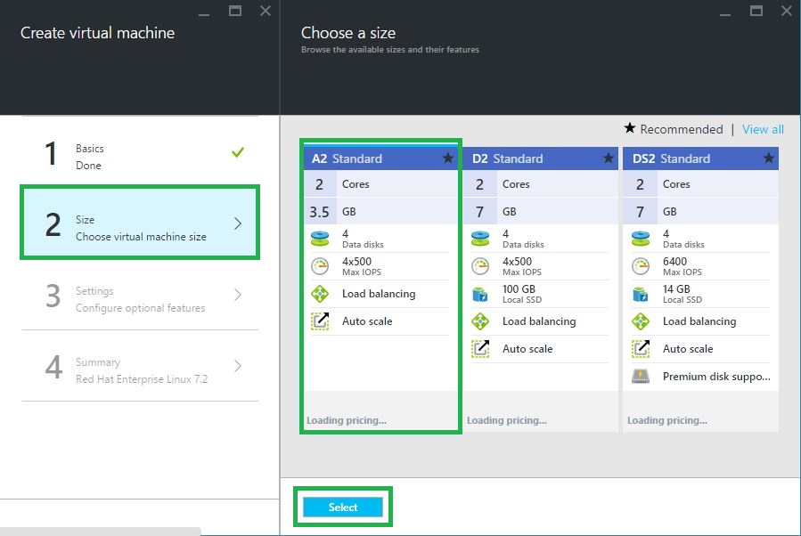Click the recommended star on A2 Standard header
Image resolution: width=801 pixels, height=536 pixels.
point(447,158)
